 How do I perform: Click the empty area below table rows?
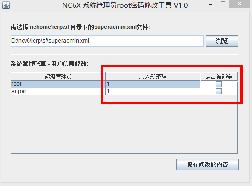coord(124,124)
